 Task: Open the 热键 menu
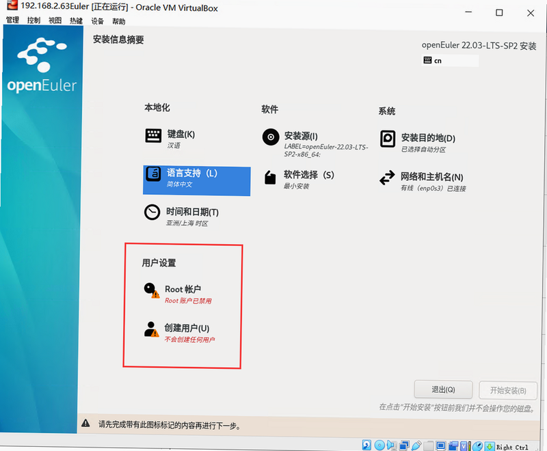coord(76,21)
